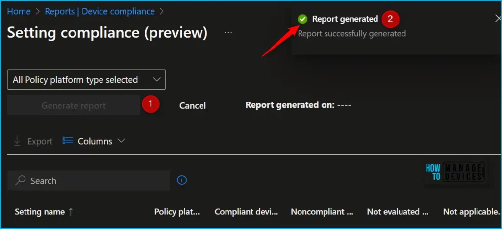Click the Columns list icon
Screen dimensions: 502x229
coord(68,141)
